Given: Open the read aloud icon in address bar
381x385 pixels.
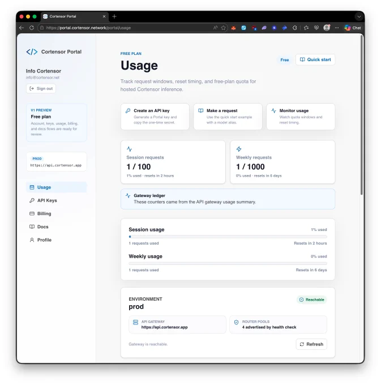Looking at the screenshot, I should click(215, 28).
